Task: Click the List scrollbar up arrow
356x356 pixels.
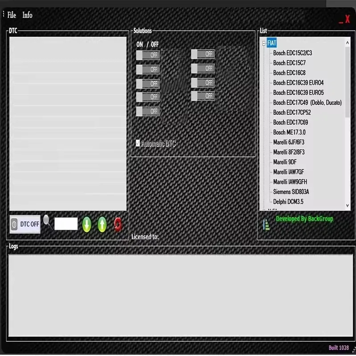Action: [x=348, y=42]
